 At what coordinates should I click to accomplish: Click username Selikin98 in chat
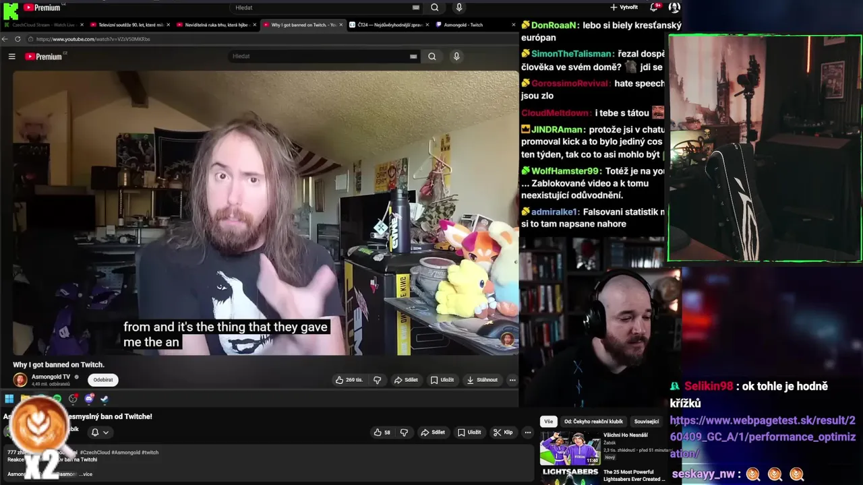click(708, 386)
